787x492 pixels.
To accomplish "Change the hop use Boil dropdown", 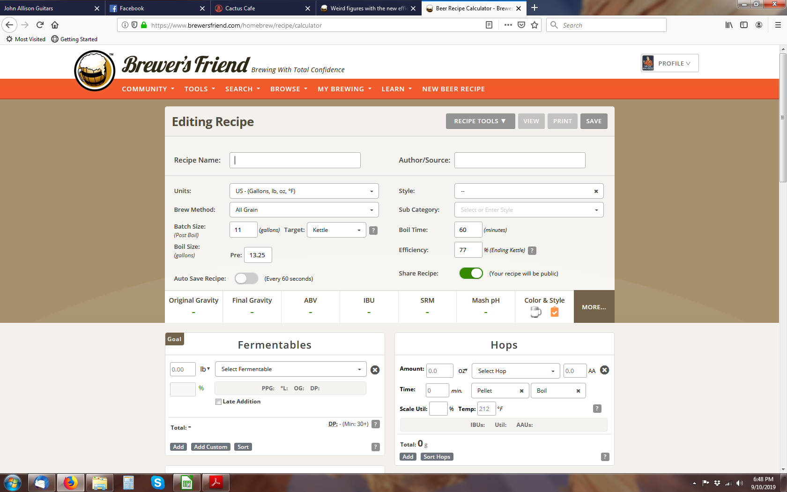I will [x=558, y=391].
